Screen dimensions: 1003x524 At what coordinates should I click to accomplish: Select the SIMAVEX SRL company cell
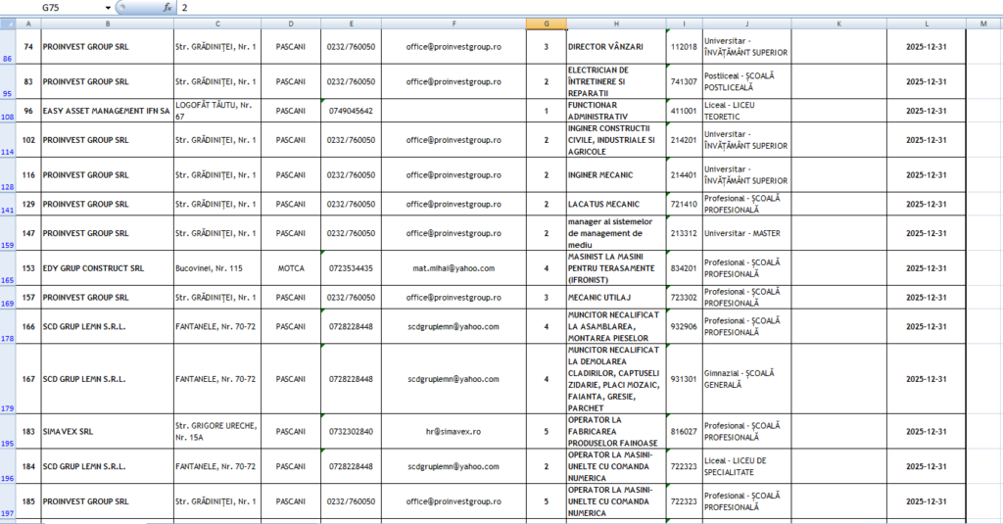[107, 432]
